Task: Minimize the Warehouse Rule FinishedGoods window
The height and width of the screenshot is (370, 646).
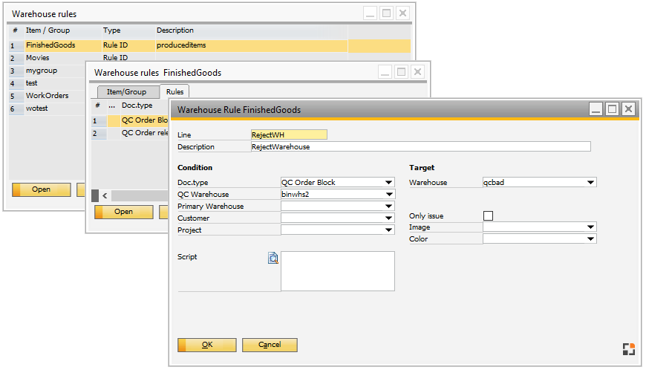Action: click(x=596, y=109)
